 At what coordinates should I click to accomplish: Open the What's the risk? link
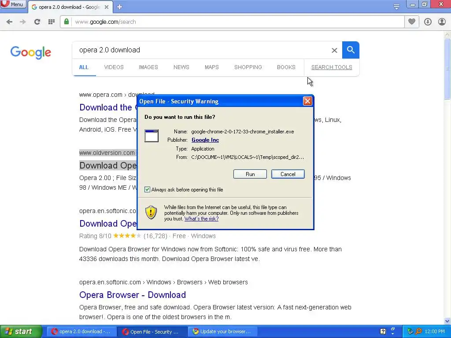coord(201,219)
